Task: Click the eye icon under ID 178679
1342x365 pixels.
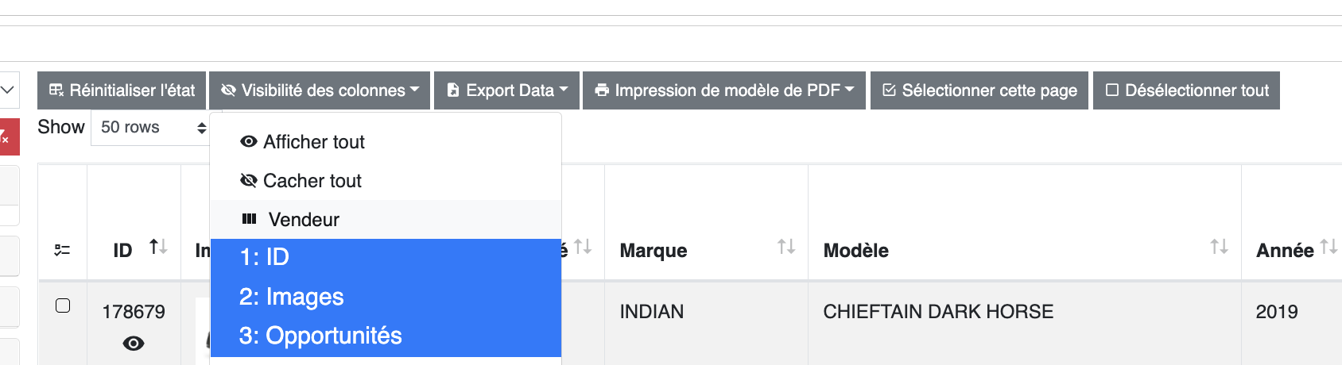Action: (134, 344)
